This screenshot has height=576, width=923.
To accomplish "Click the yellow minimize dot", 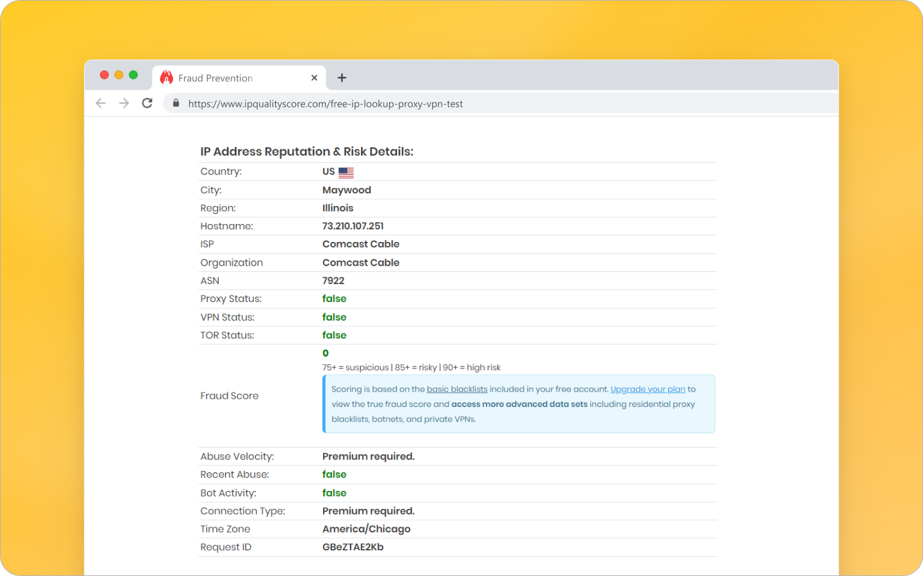I will pos(119,75).
